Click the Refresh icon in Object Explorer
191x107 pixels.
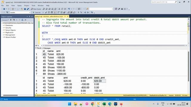pyautogui.click(x=22, y=20)
